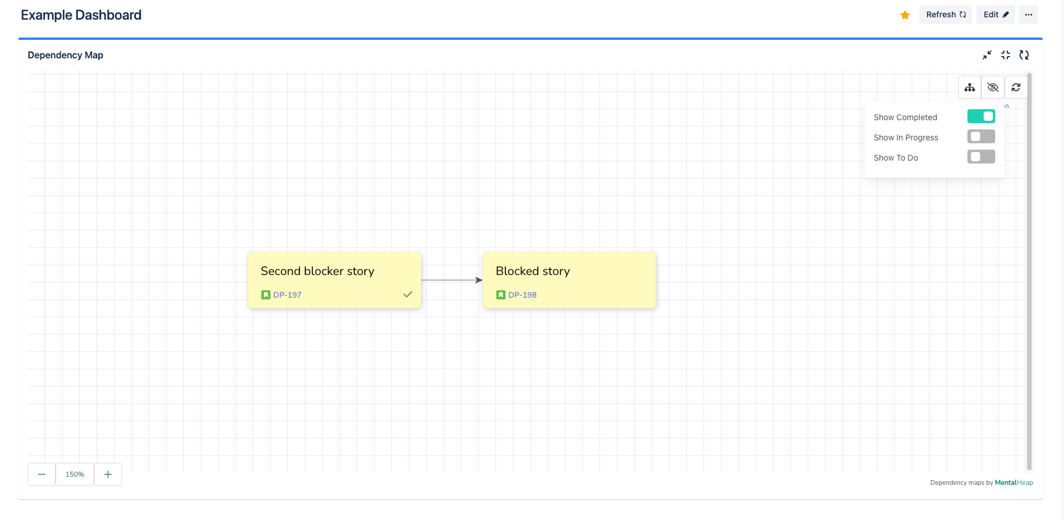Click the crossed-eye visibility filter icon
Viewport: 1064px width, 520px height.
pos(993,87)
